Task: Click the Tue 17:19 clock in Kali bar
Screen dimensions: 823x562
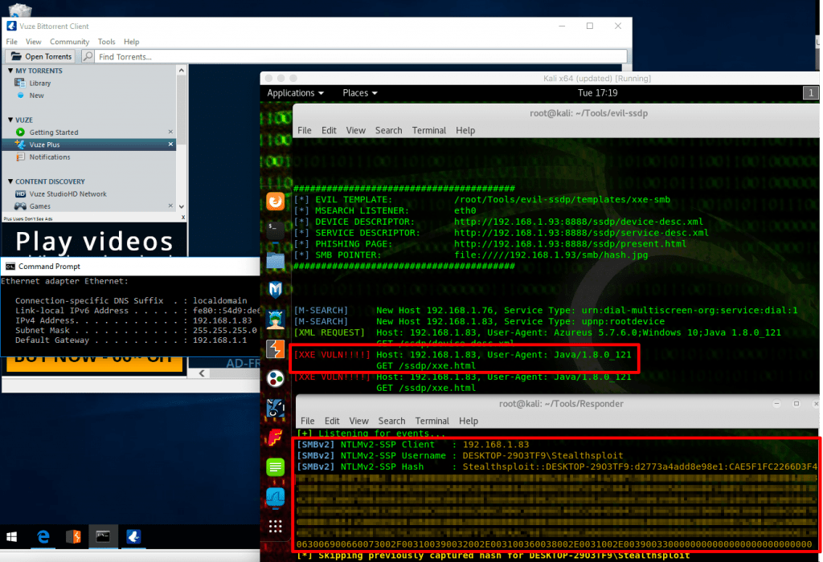Action: coord(597,93)
